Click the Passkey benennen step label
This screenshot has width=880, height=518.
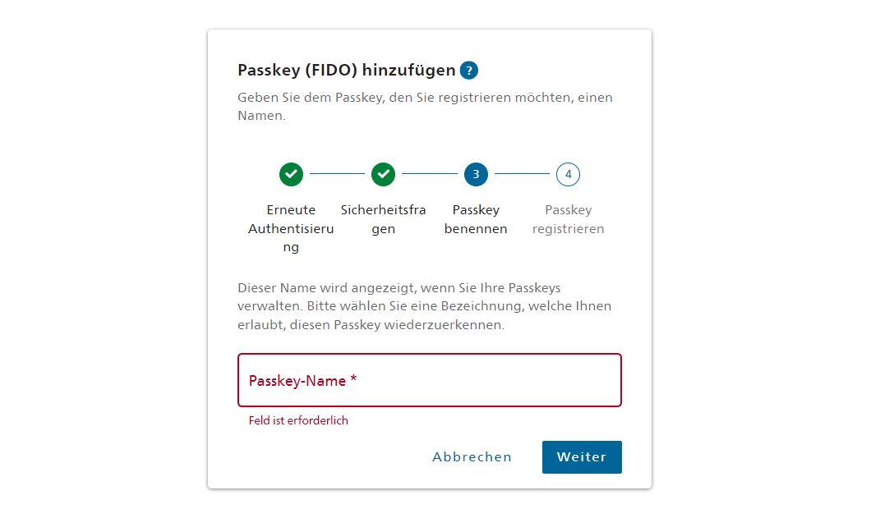point(476,219)
